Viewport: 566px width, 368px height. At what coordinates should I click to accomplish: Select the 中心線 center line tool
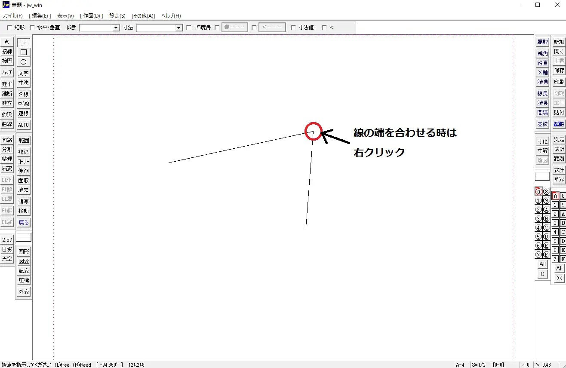[x=24, y=104]
